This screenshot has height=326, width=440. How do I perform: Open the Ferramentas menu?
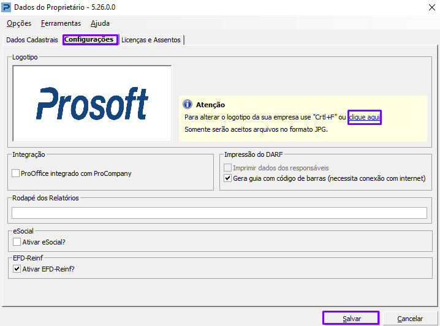coord(61,23)
